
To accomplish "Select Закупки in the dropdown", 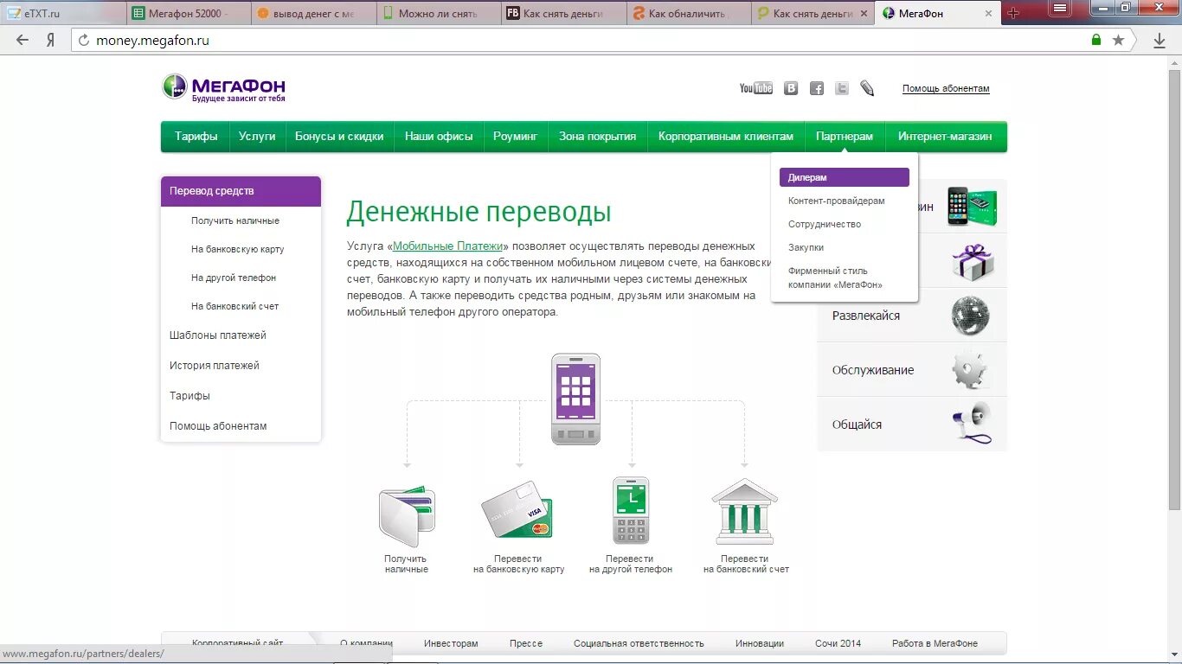I will [806, 247].
